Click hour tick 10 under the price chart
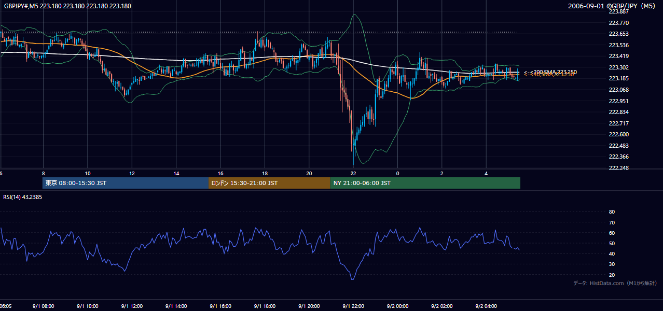Screen dimensions: 663x311 [87, 173]
